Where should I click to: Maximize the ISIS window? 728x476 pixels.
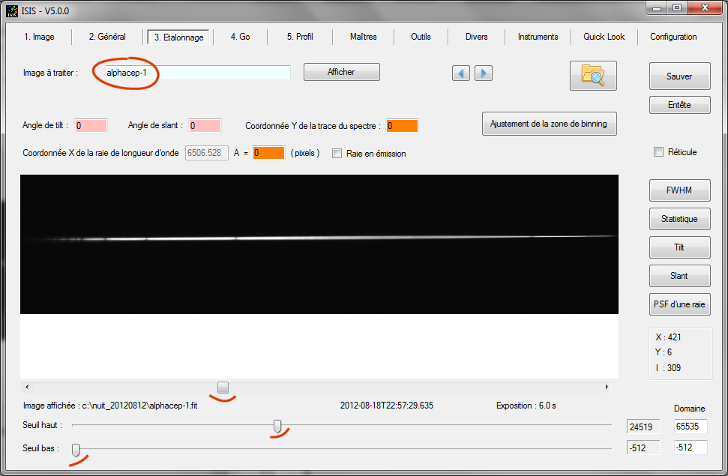click(x=677, y=8)
